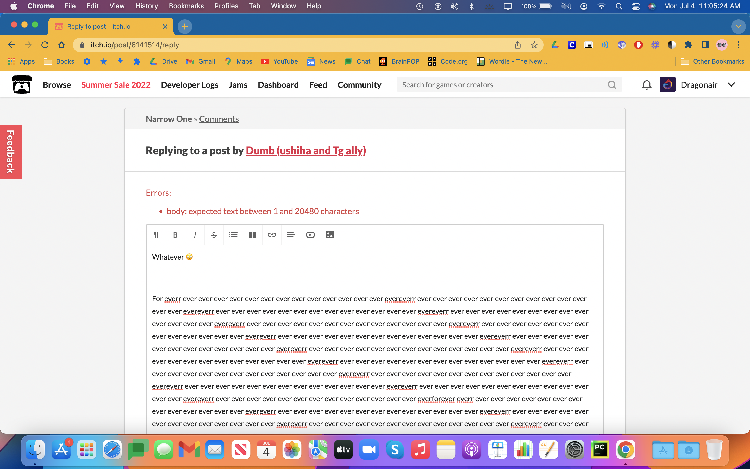Insert a table in reply editor
Viewport: 750px width, 469px height.
pos(253,235)
